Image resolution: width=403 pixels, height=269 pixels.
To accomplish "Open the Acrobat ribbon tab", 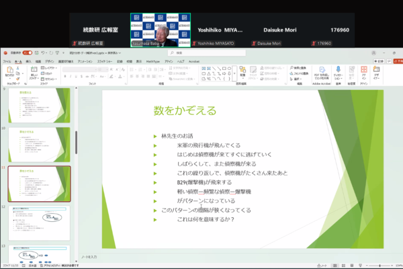I will click(194, 61).
